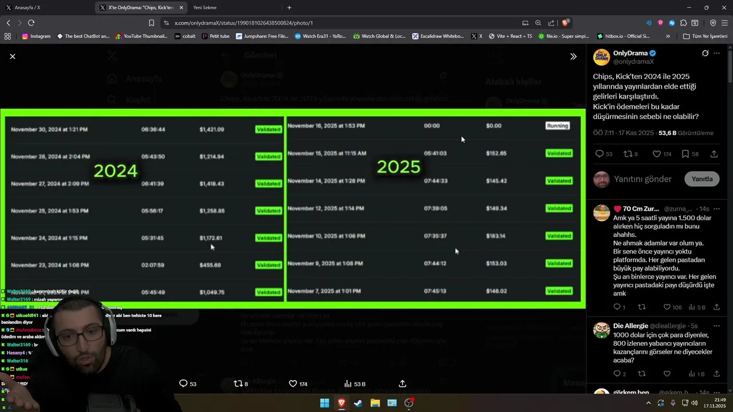Screen dimensions: 733x412
Task: Open Brave VPN shield icon
Action: click(x=713, y=23)
